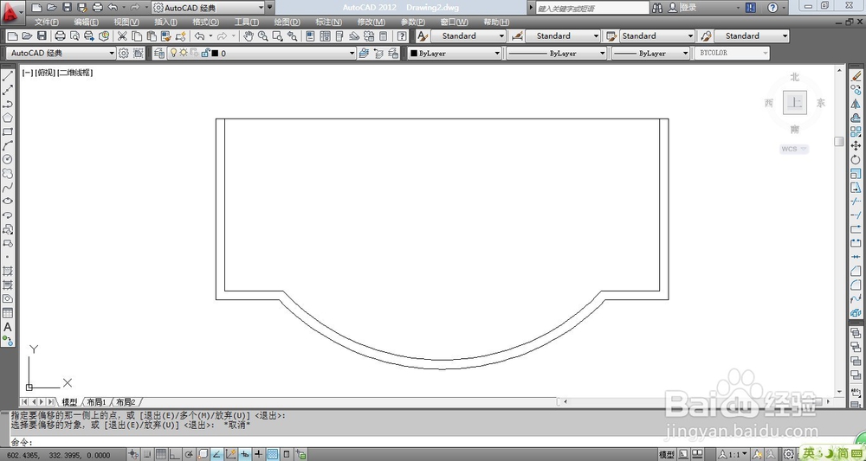Open the table style Standard dropdown
The image size is (866, 461).
tap(656, 35)
